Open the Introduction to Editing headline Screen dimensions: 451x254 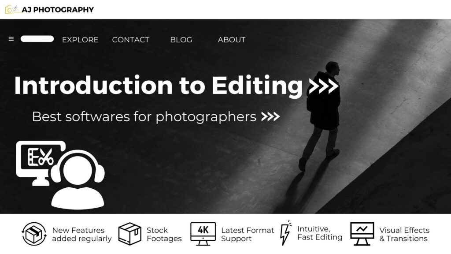click(x=159, y=86)
